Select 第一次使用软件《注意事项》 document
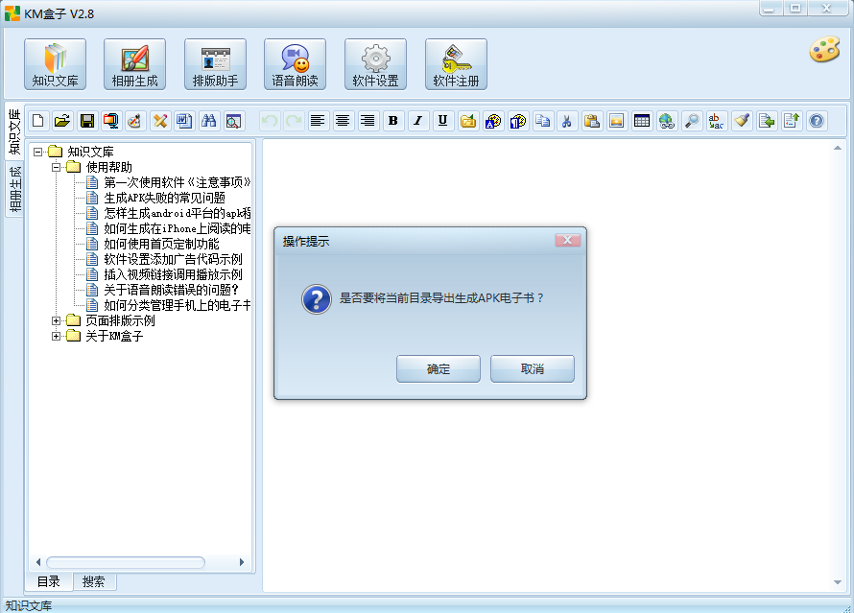This screenshot has height=613, width=854. click(177, 182)
